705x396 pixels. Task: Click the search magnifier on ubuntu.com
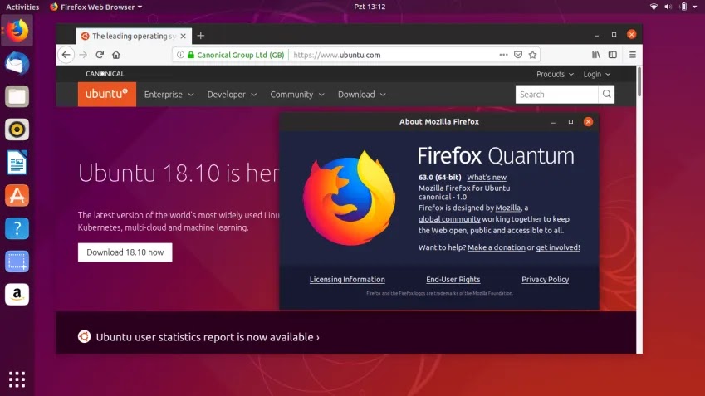coord(606,95)
